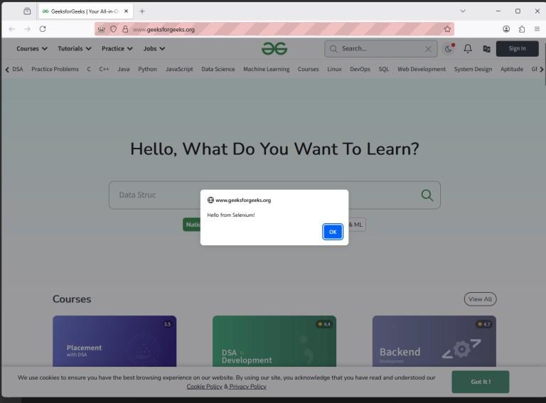Screen dimensions: 546x403
Task: Click the main hero search box
Action: (274, 195)
